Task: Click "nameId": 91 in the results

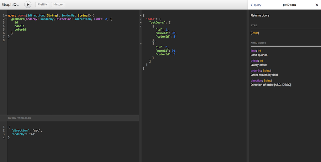Action: [166, 51]
